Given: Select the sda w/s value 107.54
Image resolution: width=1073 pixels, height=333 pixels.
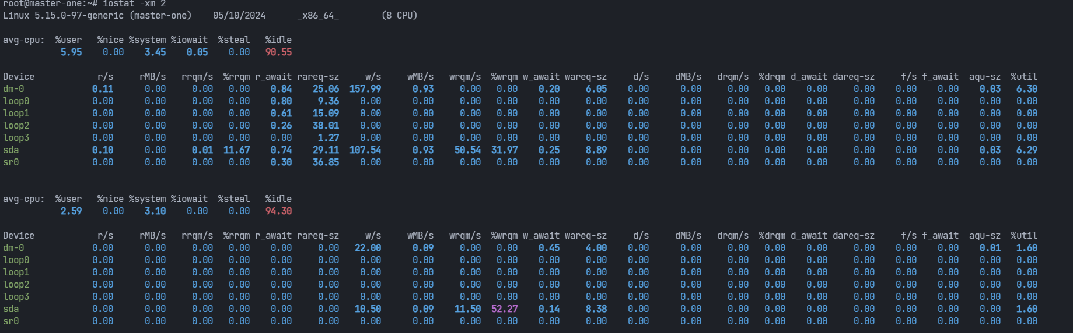Looking at the screenshot, I should tap(365, 150).
